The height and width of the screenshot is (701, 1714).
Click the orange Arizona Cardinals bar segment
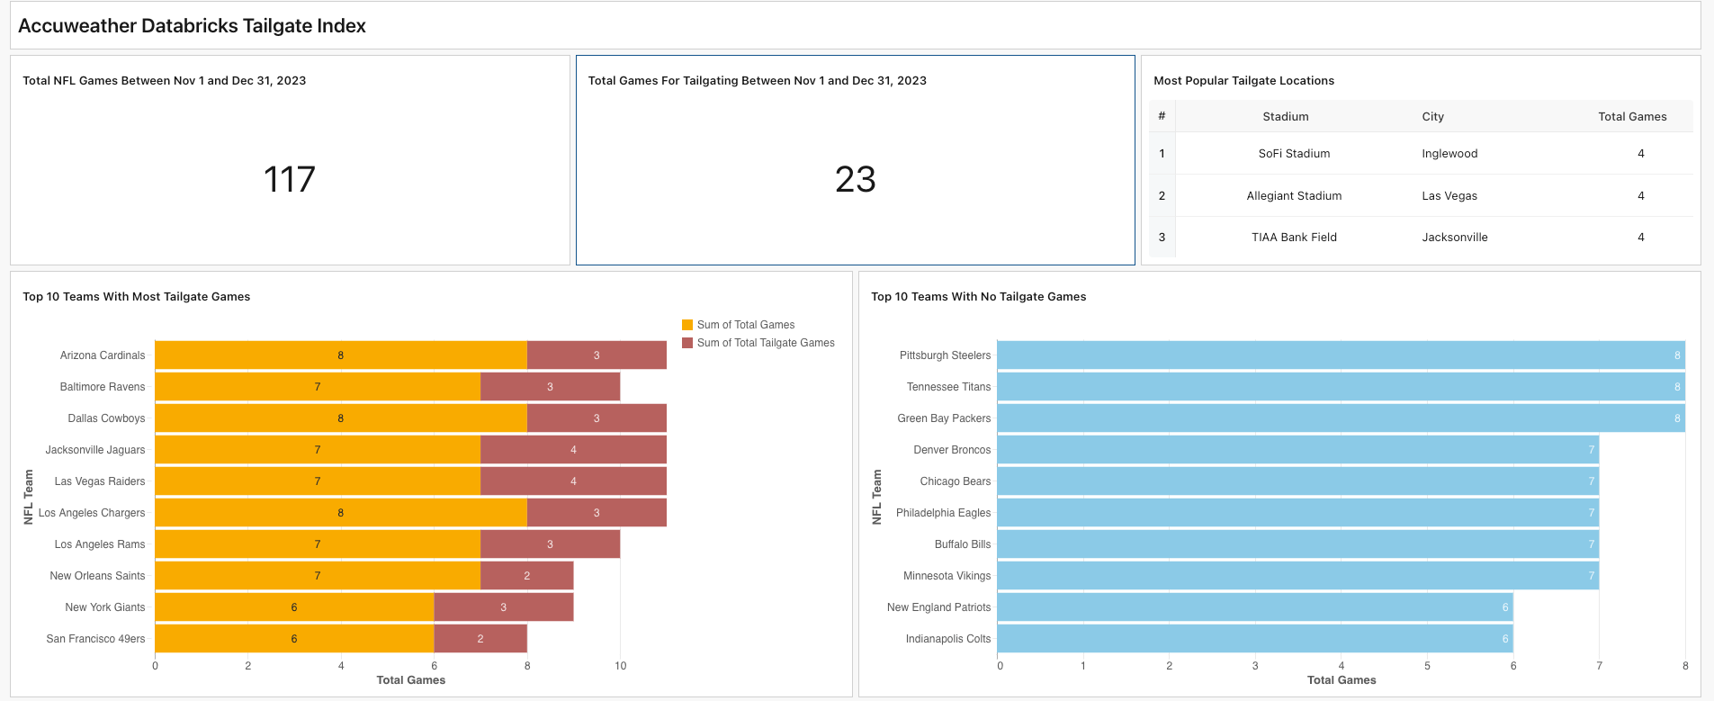[x=341, y=355]
